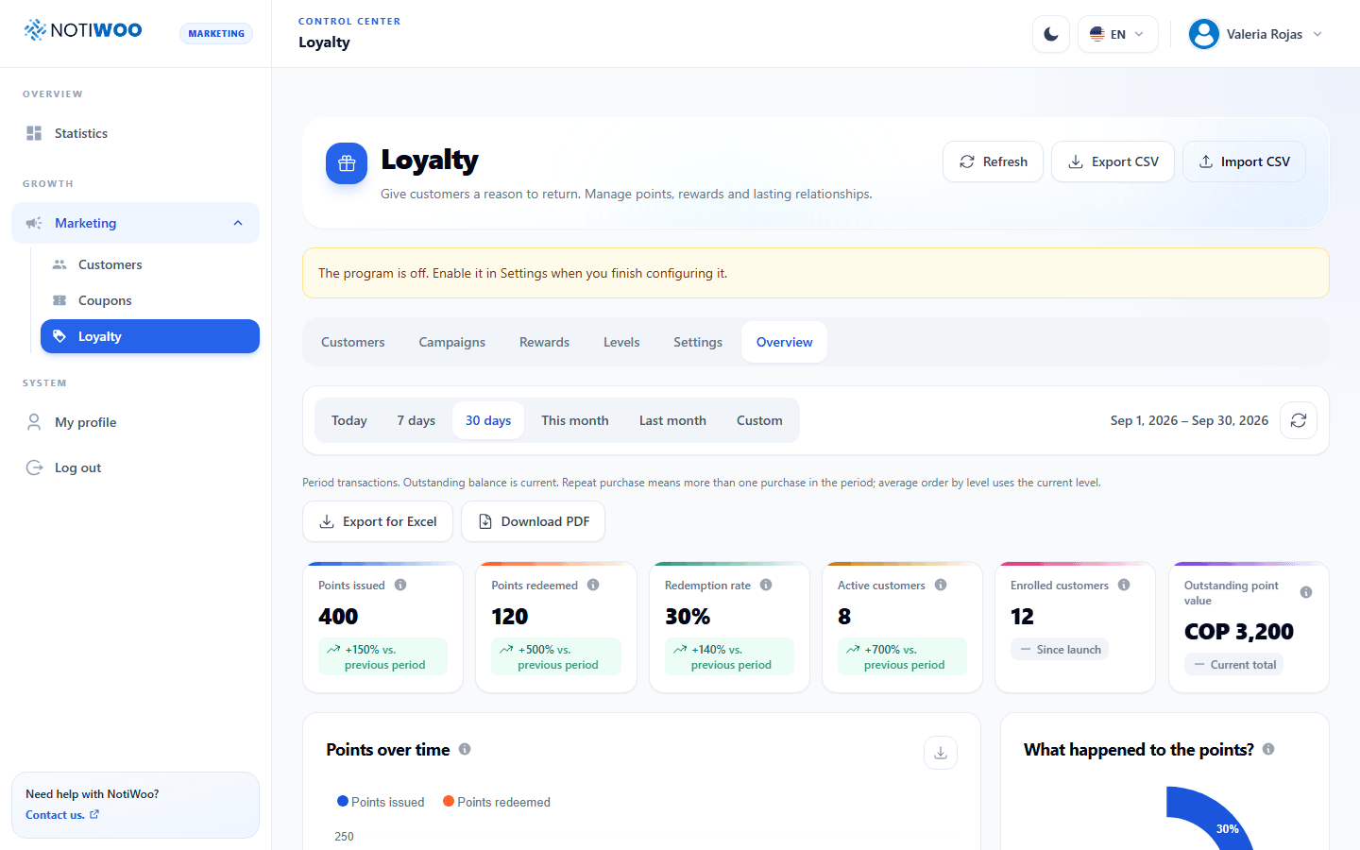
Task: Show info for Points issued card
Action: [x=400, y=585]
